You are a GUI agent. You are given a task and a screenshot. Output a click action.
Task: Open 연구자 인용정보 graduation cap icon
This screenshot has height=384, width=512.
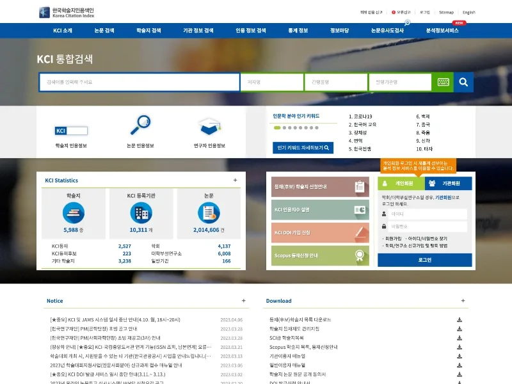[x=209, y=126]
